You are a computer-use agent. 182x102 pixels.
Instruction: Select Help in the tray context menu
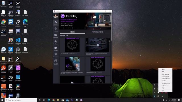click(x=163, y=88)
